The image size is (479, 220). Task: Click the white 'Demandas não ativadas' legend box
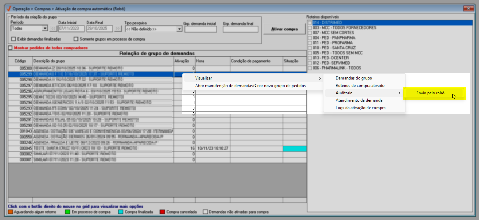[205, 212]
